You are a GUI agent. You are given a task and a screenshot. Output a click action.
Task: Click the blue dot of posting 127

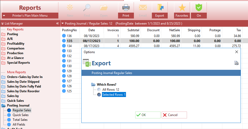(64, 81)
